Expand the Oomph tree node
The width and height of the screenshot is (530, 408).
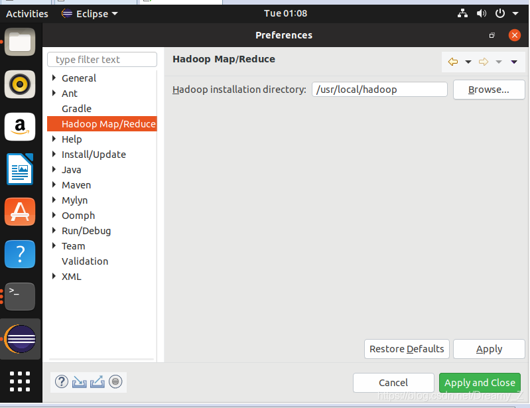(x=54, y=215)
